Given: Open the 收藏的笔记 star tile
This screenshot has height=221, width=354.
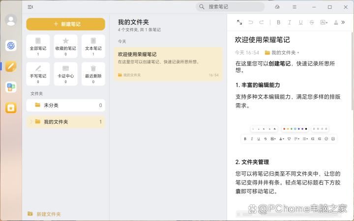Looking at the screenshot, I should 65,46.
